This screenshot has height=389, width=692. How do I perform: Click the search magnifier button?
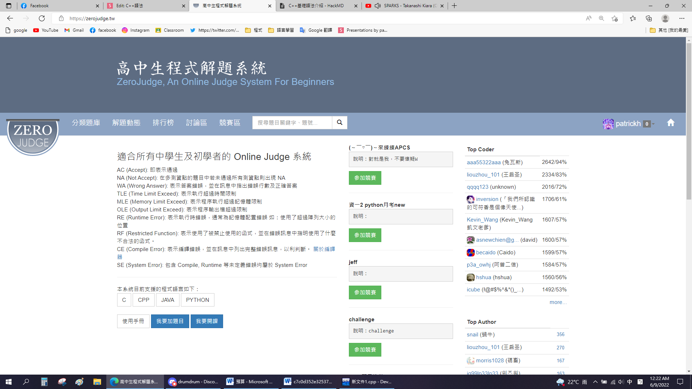click(340, 122)
